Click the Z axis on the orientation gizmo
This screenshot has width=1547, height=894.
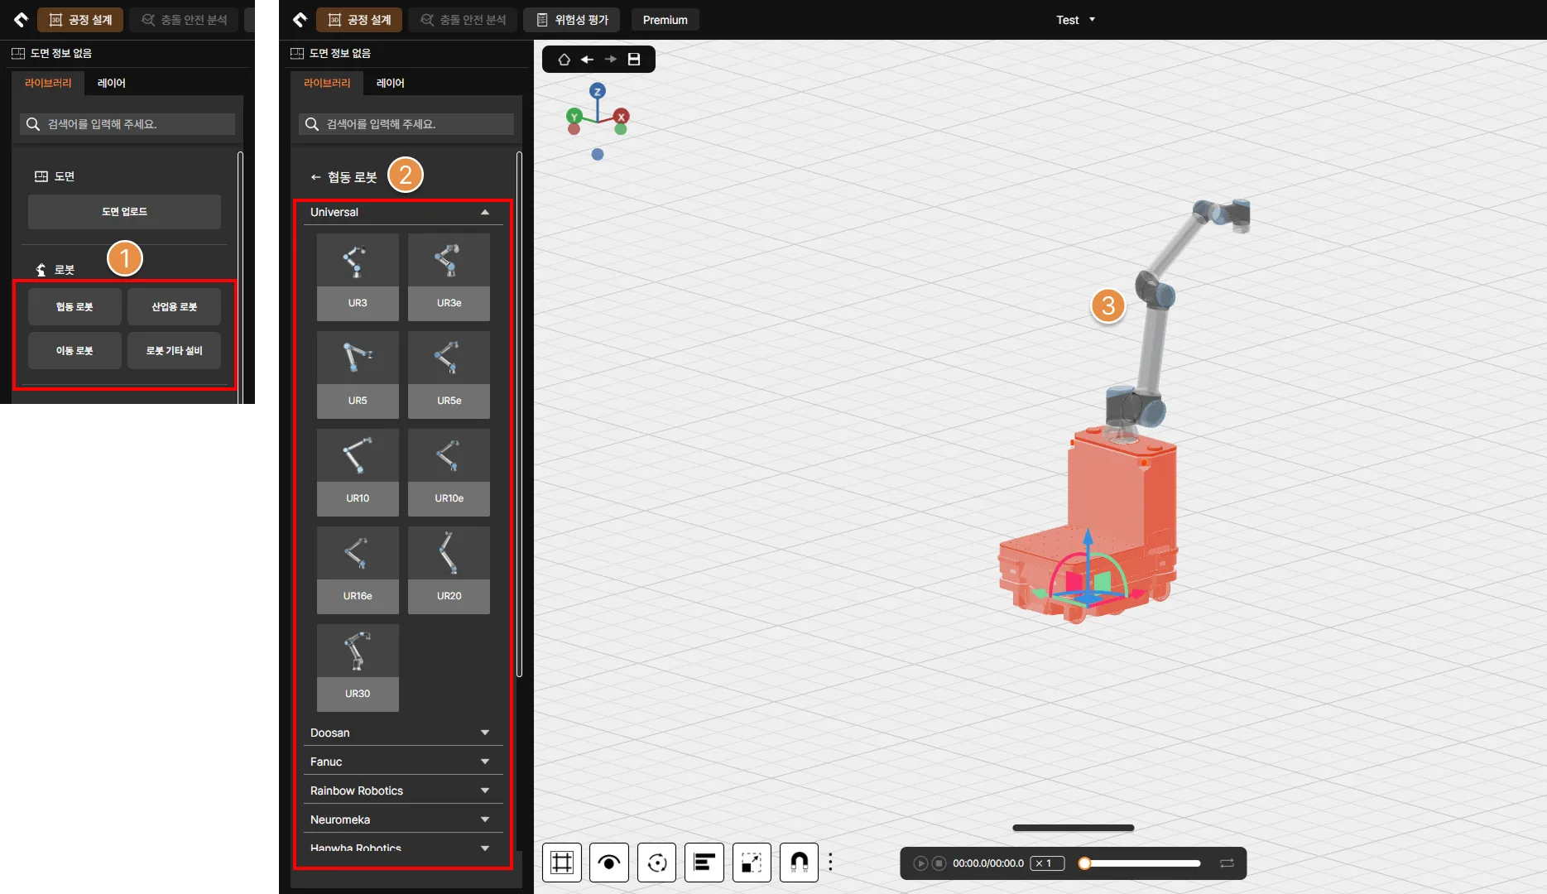[x=597, y=91]
